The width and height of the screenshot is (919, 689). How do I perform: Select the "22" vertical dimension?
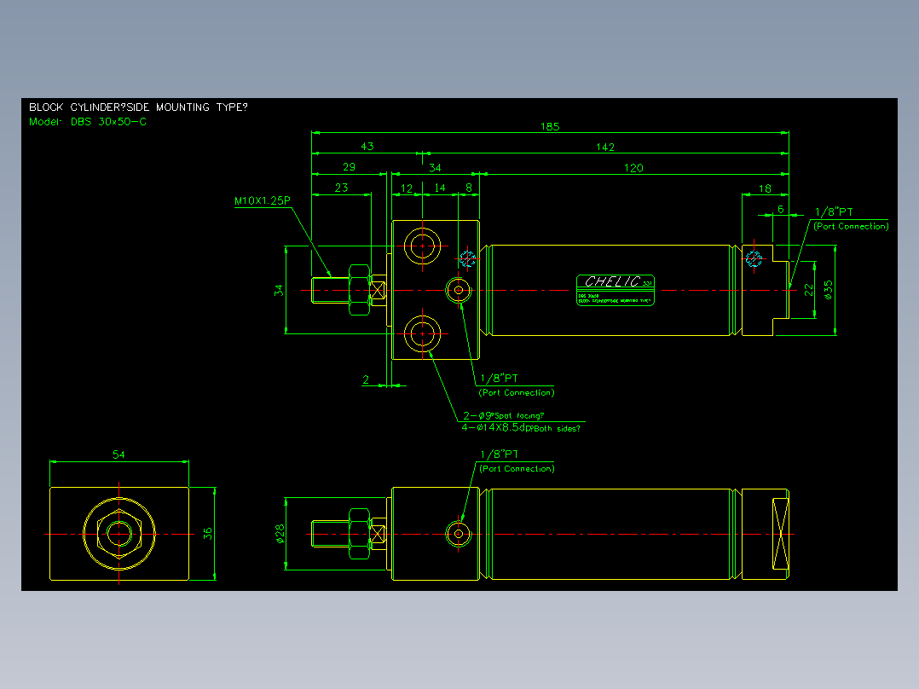(x=809, y=290)
